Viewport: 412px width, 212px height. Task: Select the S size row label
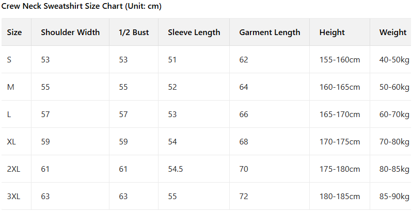click(9, 60)
